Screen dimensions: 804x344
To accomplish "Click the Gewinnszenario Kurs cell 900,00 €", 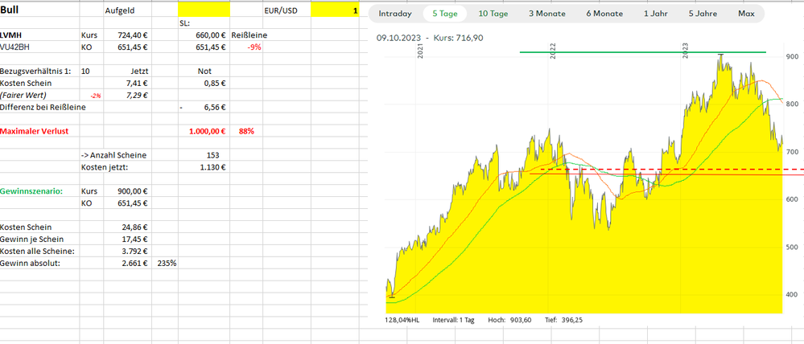I will pos(129,190).
